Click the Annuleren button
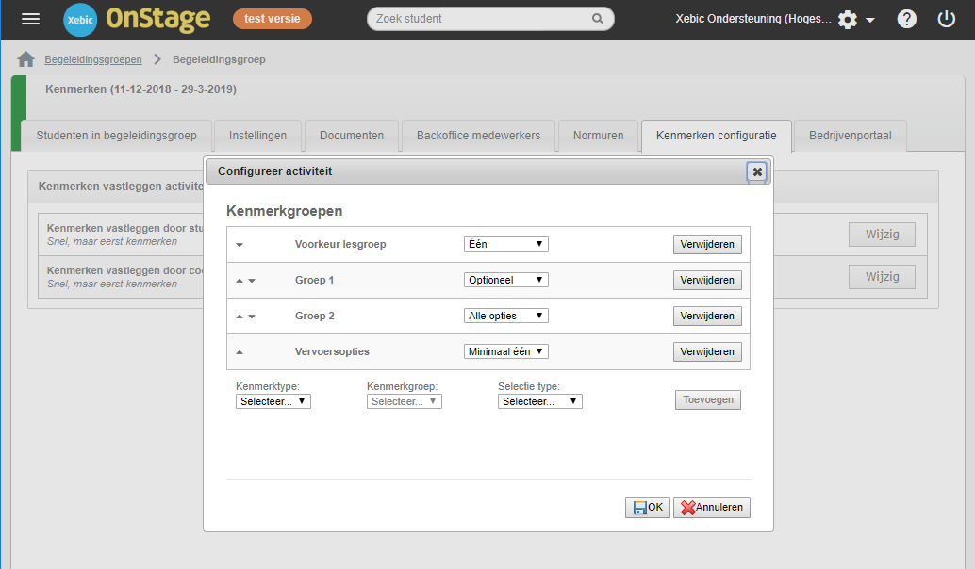The width and height of the screenshot is (975, 569). click(x=711, y=508)
